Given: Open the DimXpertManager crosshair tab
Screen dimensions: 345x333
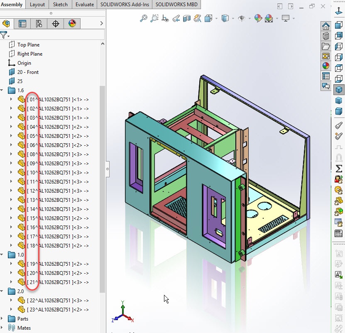Looking at the screenshot, I should 56,23.
